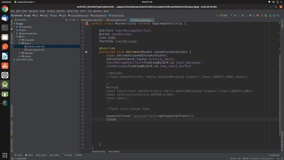Click MainActivity breadcrumb in navigation bar
284x160 pixels.
tap(116, 16)
